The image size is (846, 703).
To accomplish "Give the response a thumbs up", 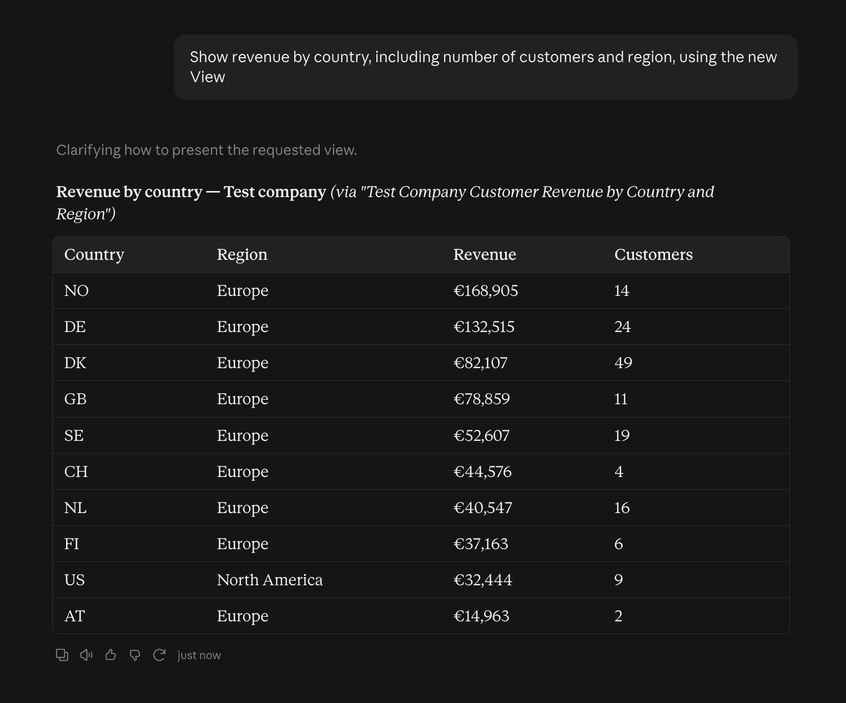I will click(x=110, y=655).
